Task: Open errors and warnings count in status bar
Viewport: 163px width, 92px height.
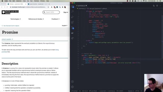Action: point(85,91)
